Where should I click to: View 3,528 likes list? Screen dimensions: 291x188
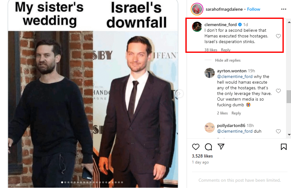[x=202, y=156]
